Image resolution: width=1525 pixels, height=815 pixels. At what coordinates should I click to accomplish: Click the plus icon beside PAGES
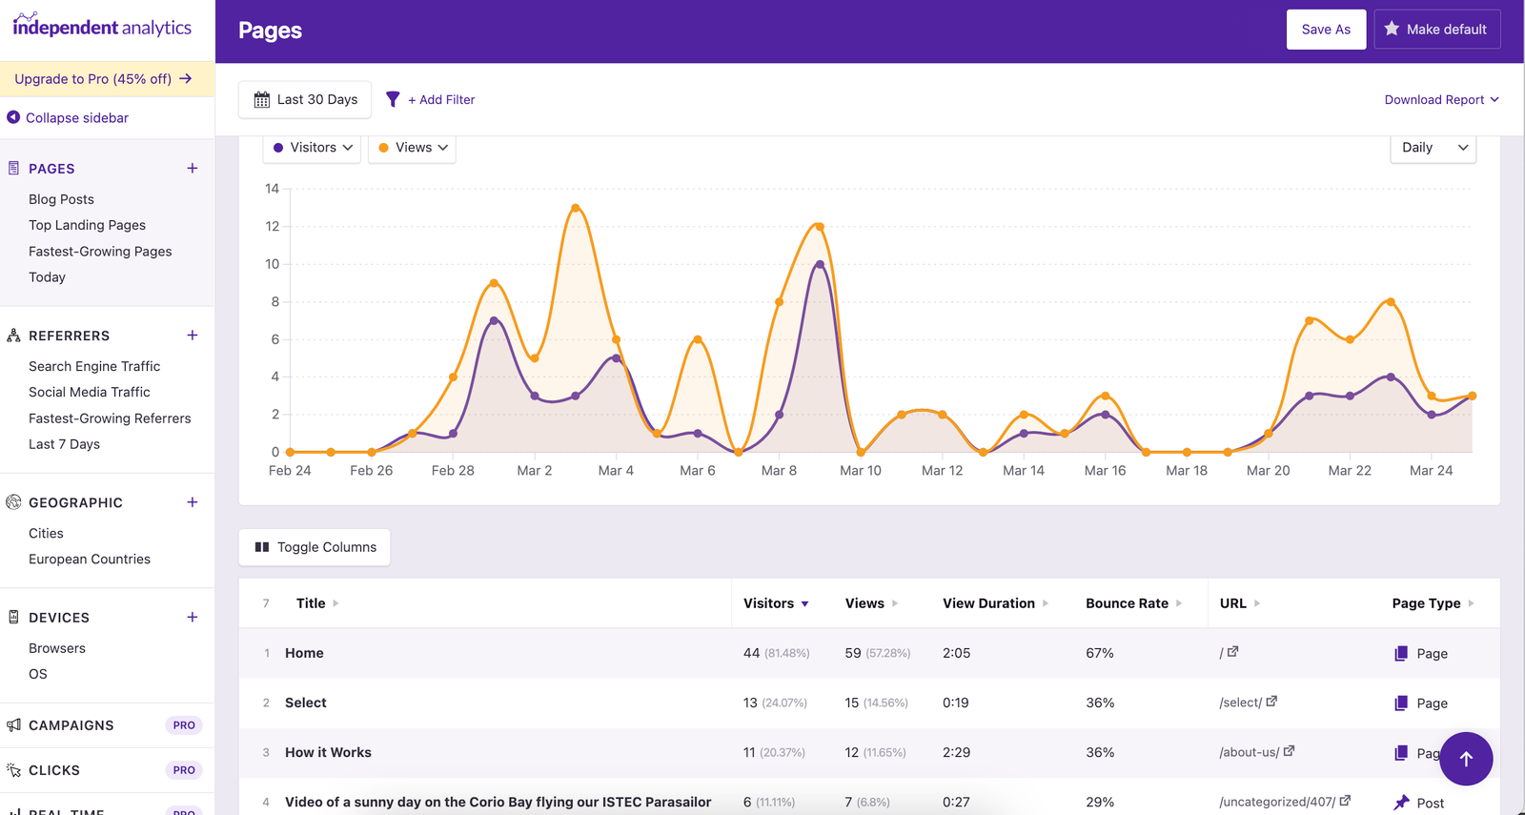(193, 169)
